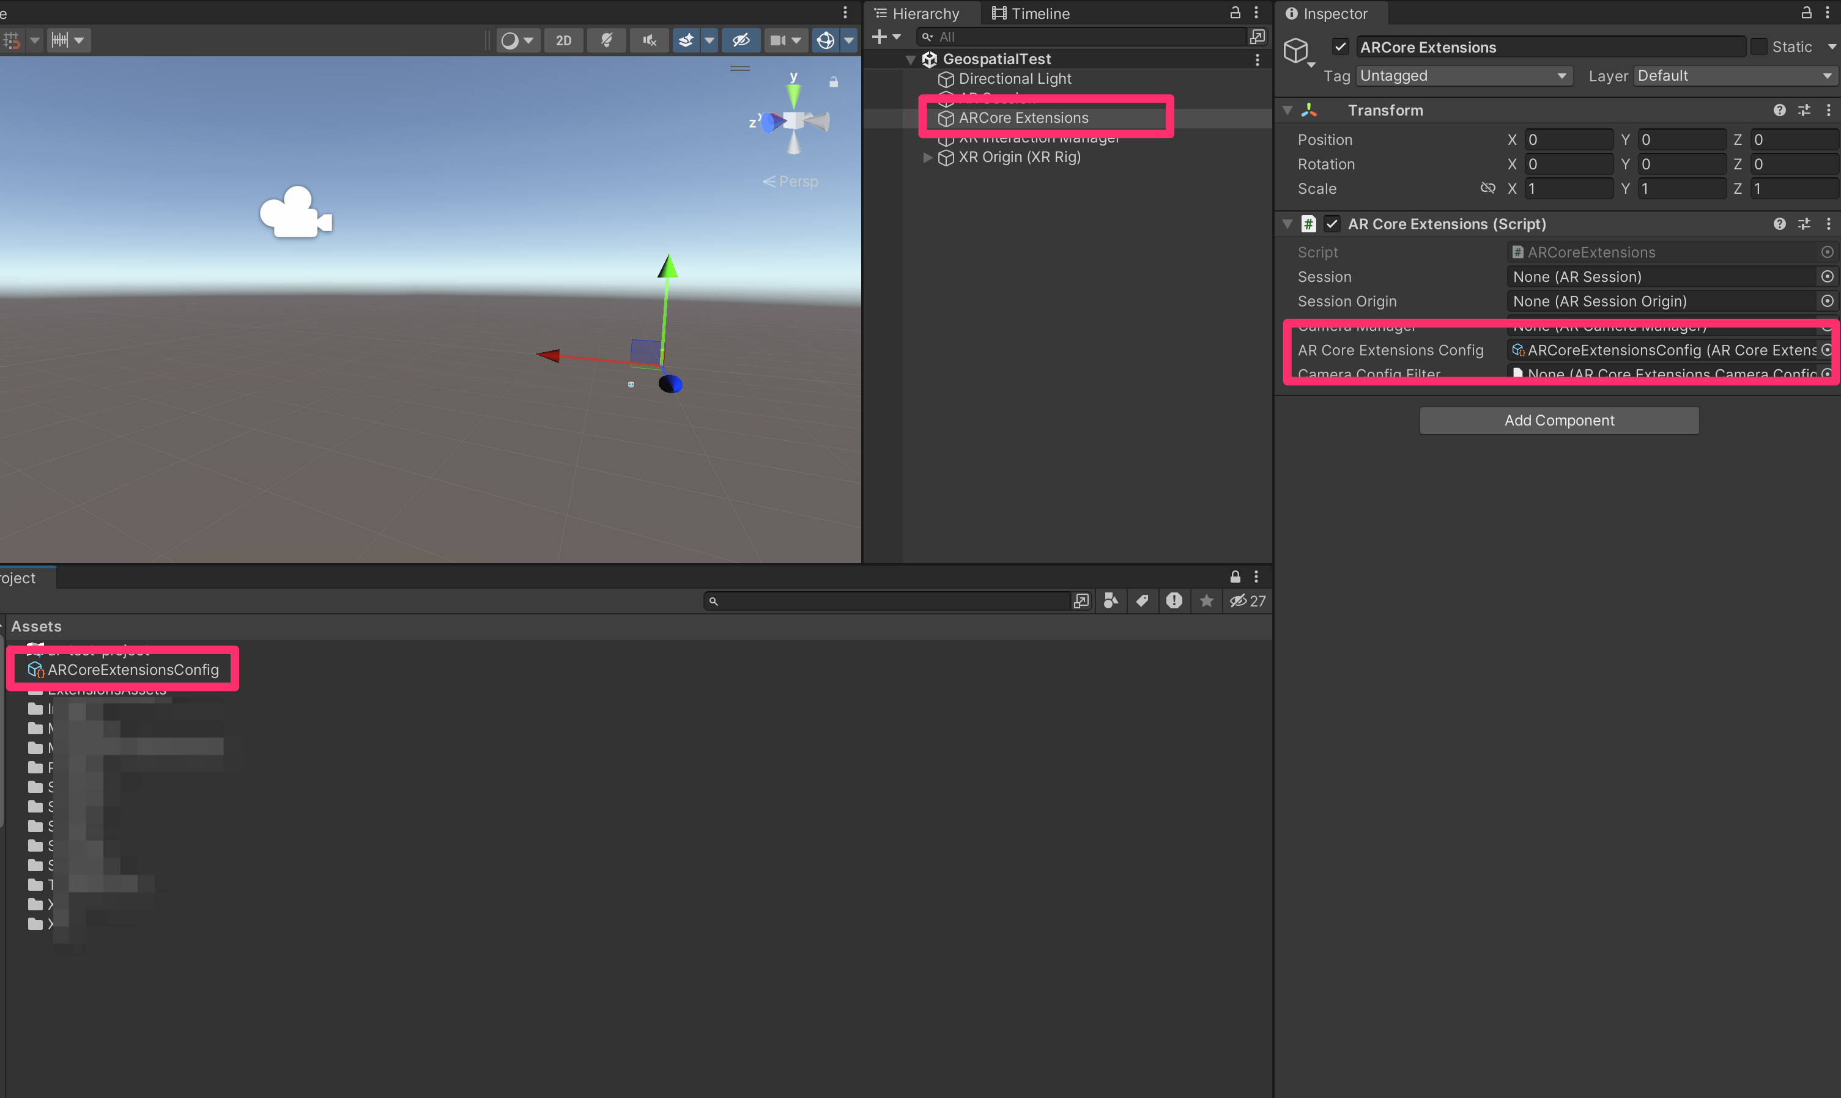Open Transform component help icon
The image size is (1841, 1098).
tap(1779, 110)
